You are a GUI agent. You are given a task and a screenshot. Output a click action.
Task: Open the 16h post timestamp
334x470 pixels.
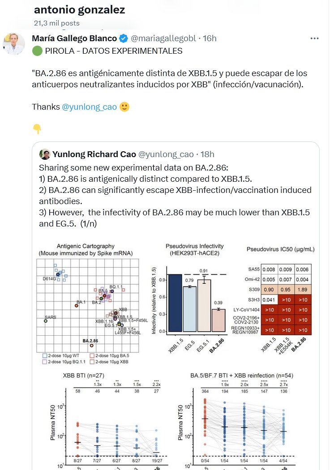point(210,38)
